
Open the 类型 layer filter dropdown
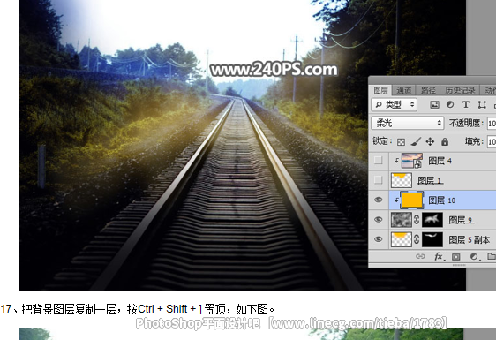395,104
